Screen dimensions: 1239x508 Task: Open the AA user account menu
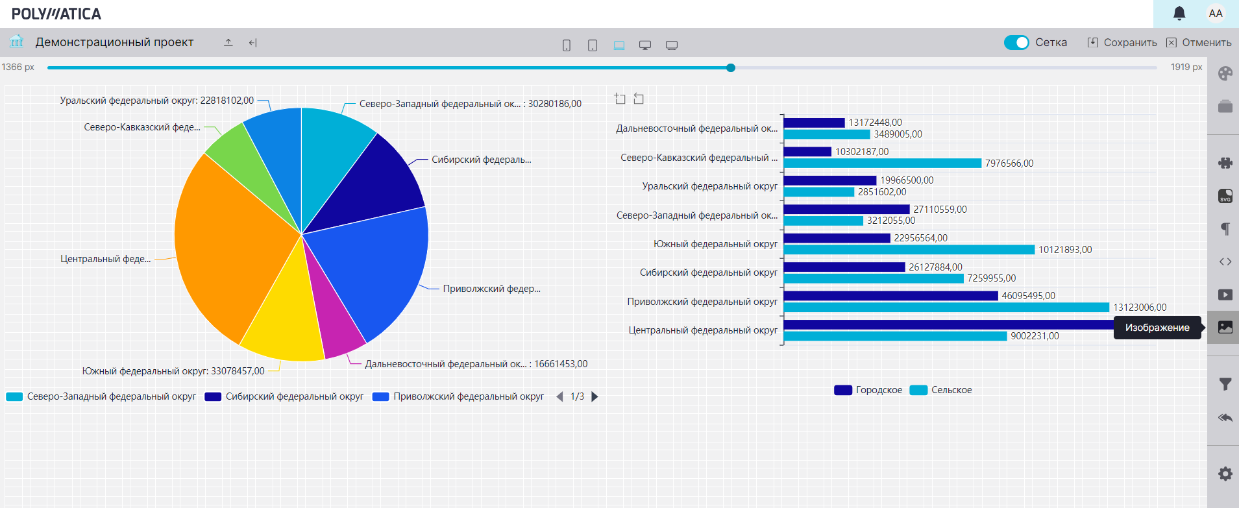pyautogui.click(x=1215, y=14)
